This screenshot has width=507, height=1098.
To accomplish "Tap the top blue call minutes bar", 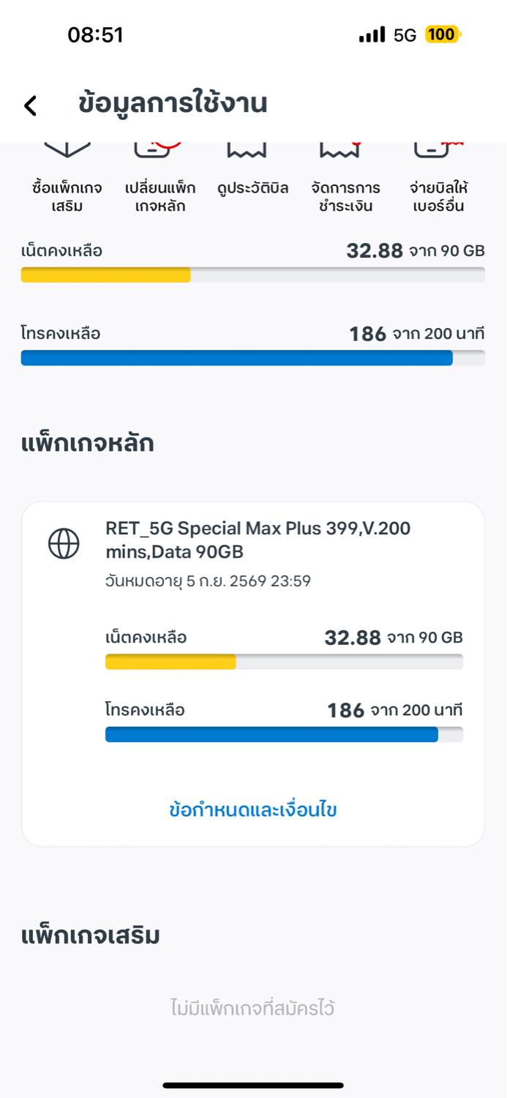I will click(252, 358).
